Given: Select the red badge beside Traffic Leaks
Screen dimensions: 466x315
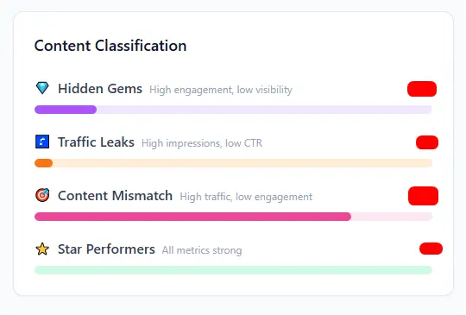Looking at the screenshot, I should tap(427, 142).
